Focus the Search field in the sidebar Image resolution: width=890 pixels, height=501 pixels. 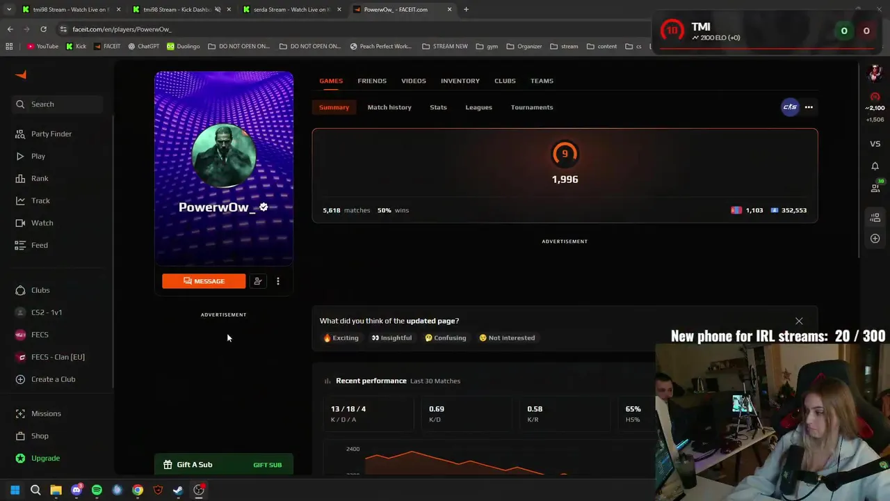coord(57,104)
